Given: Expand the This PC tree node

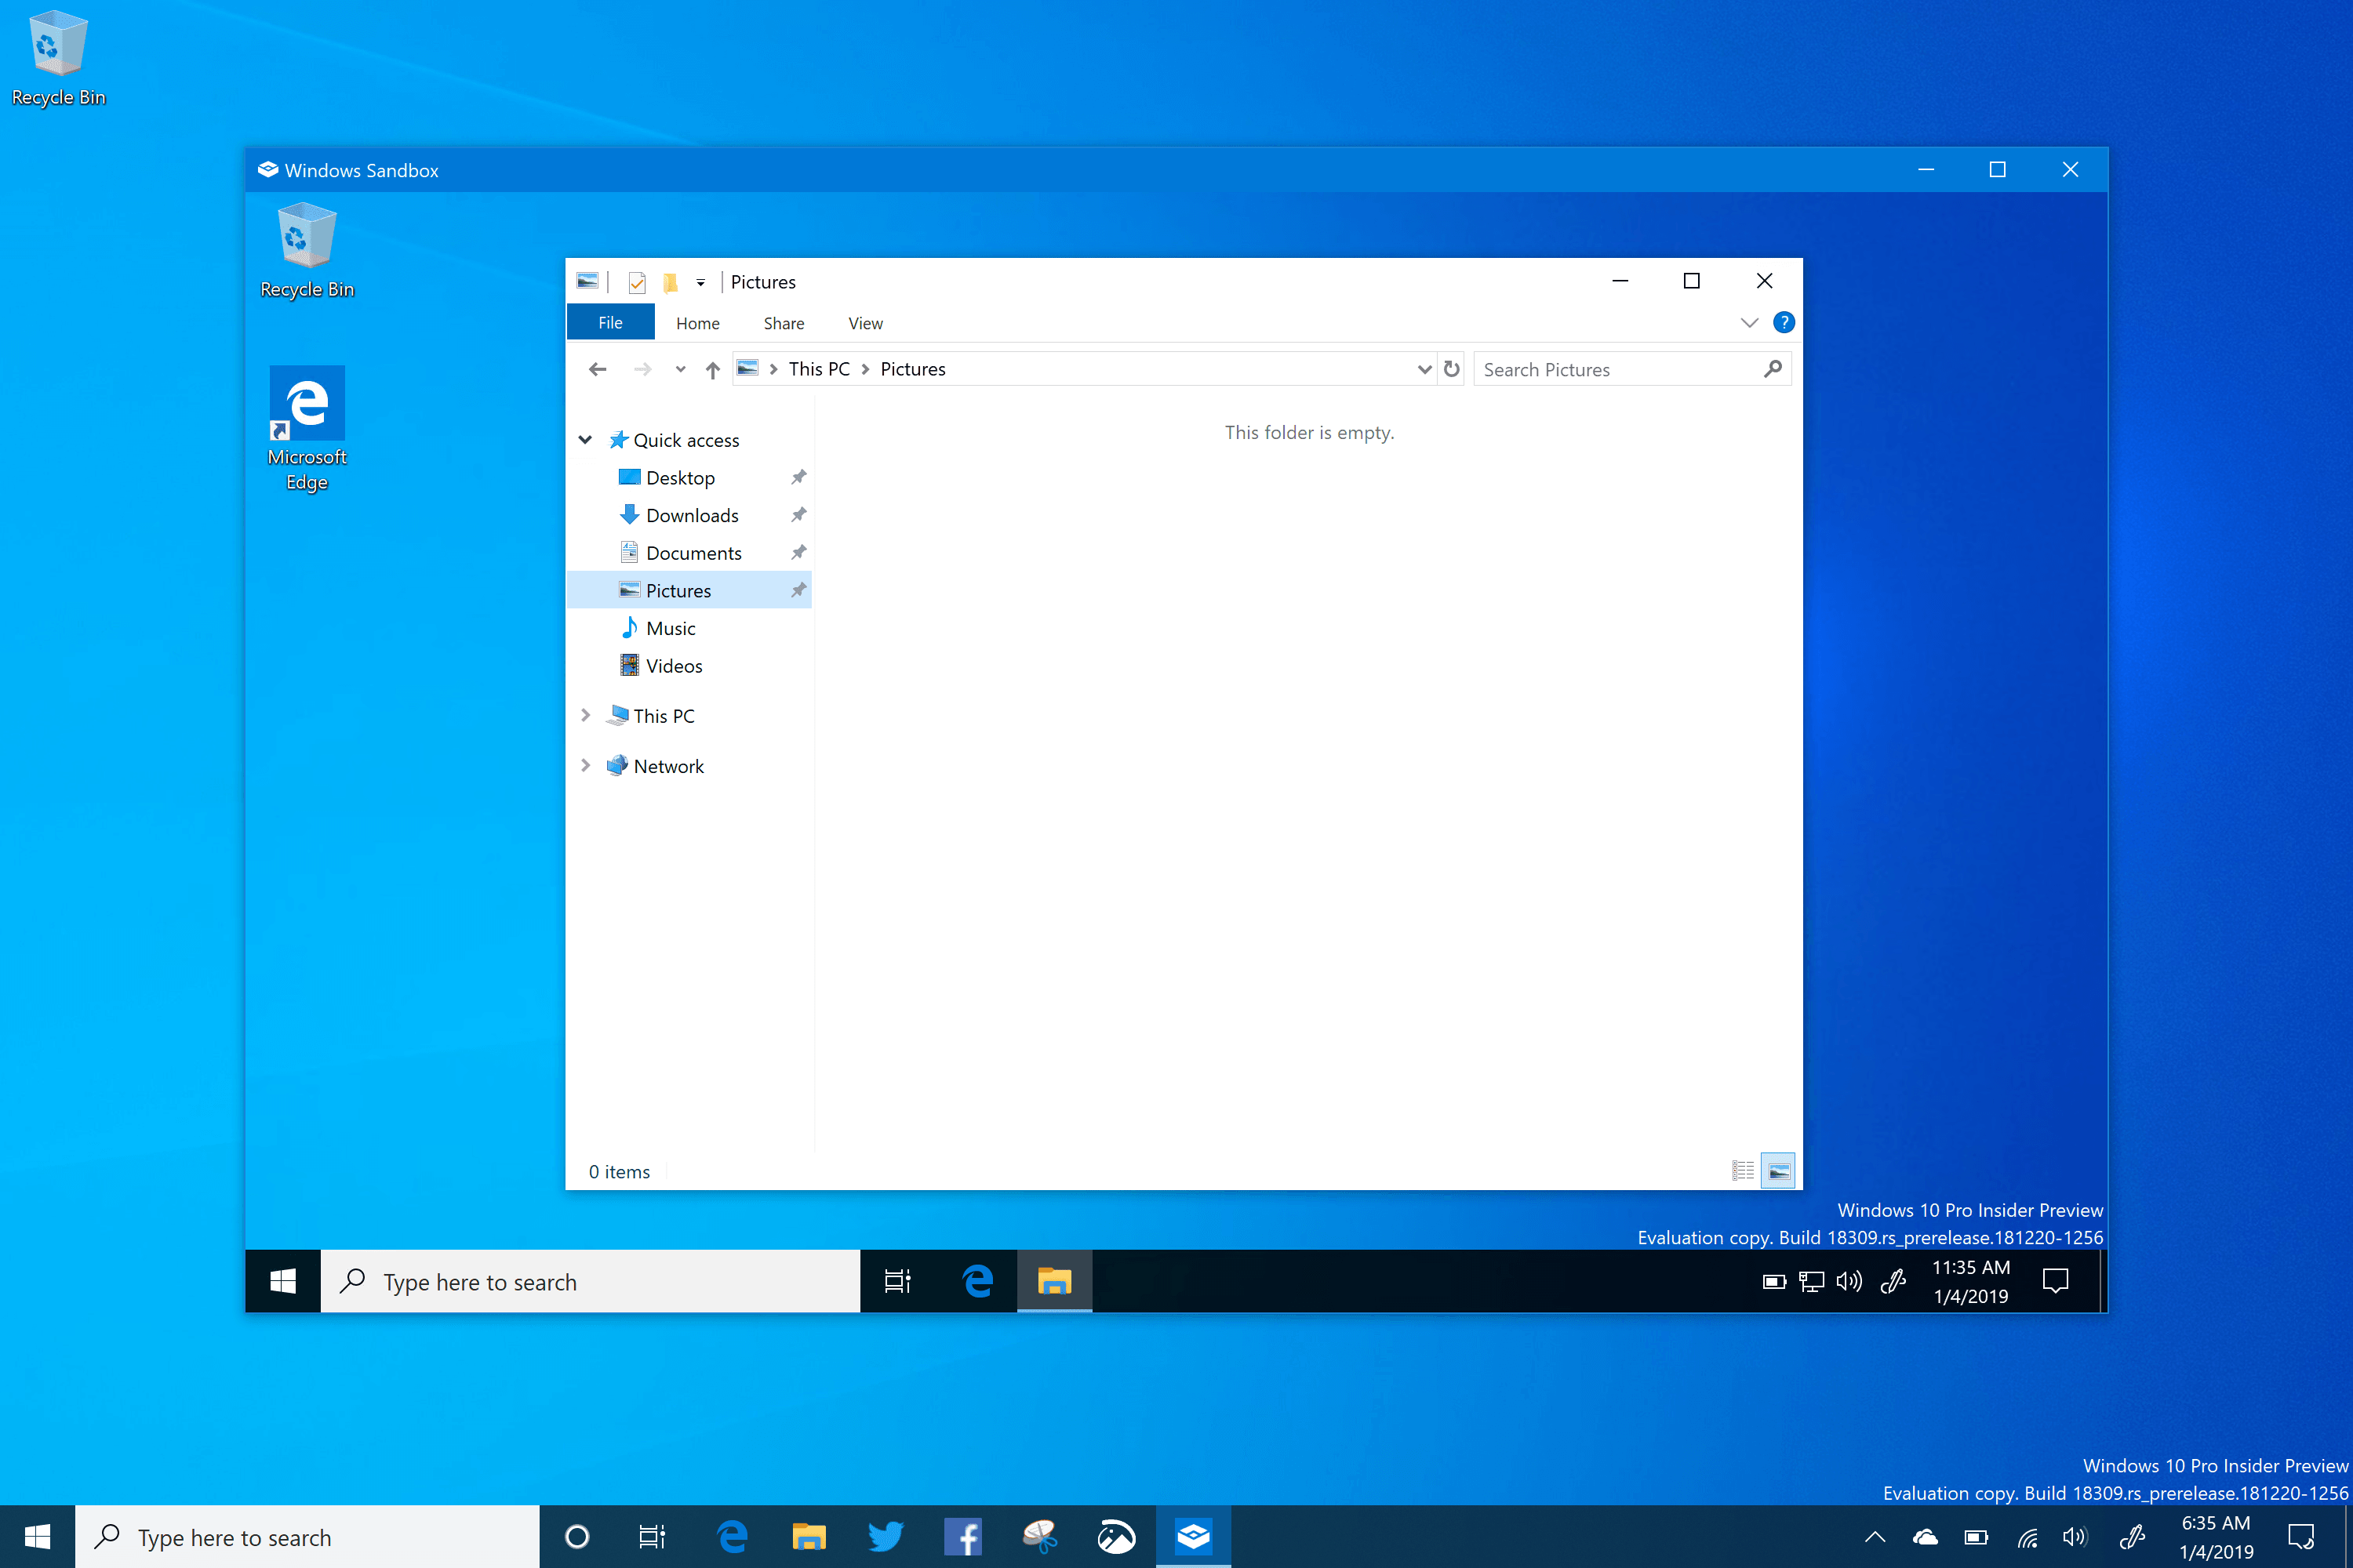Looking at the screenshot, I should pos(585,716).
